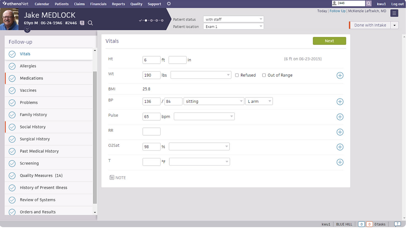Image resolution: width=406 pixels, height=228 pixels.
Task: Open BP site dropdown showing L arm
Action: (259, 101)
